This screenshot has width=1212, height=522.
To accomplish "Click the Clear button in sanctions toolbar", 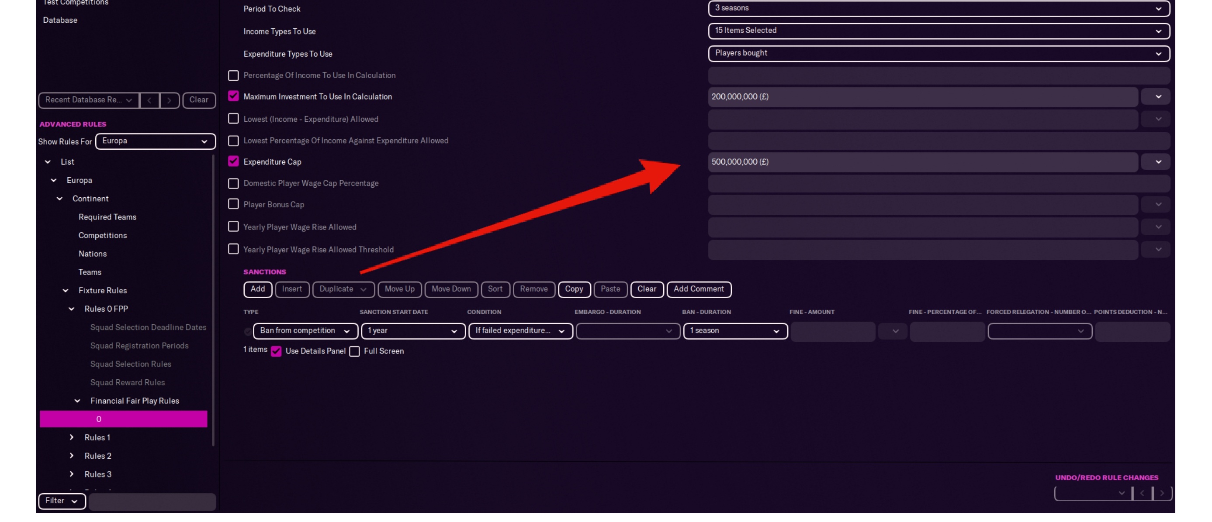I will coord(646,289).
